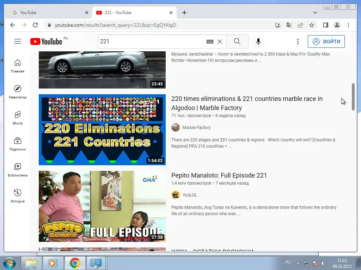This screenshot has width=361, height=270.
Task: Click the Музыка serezhadelal video description
Action: pos(251,57)
